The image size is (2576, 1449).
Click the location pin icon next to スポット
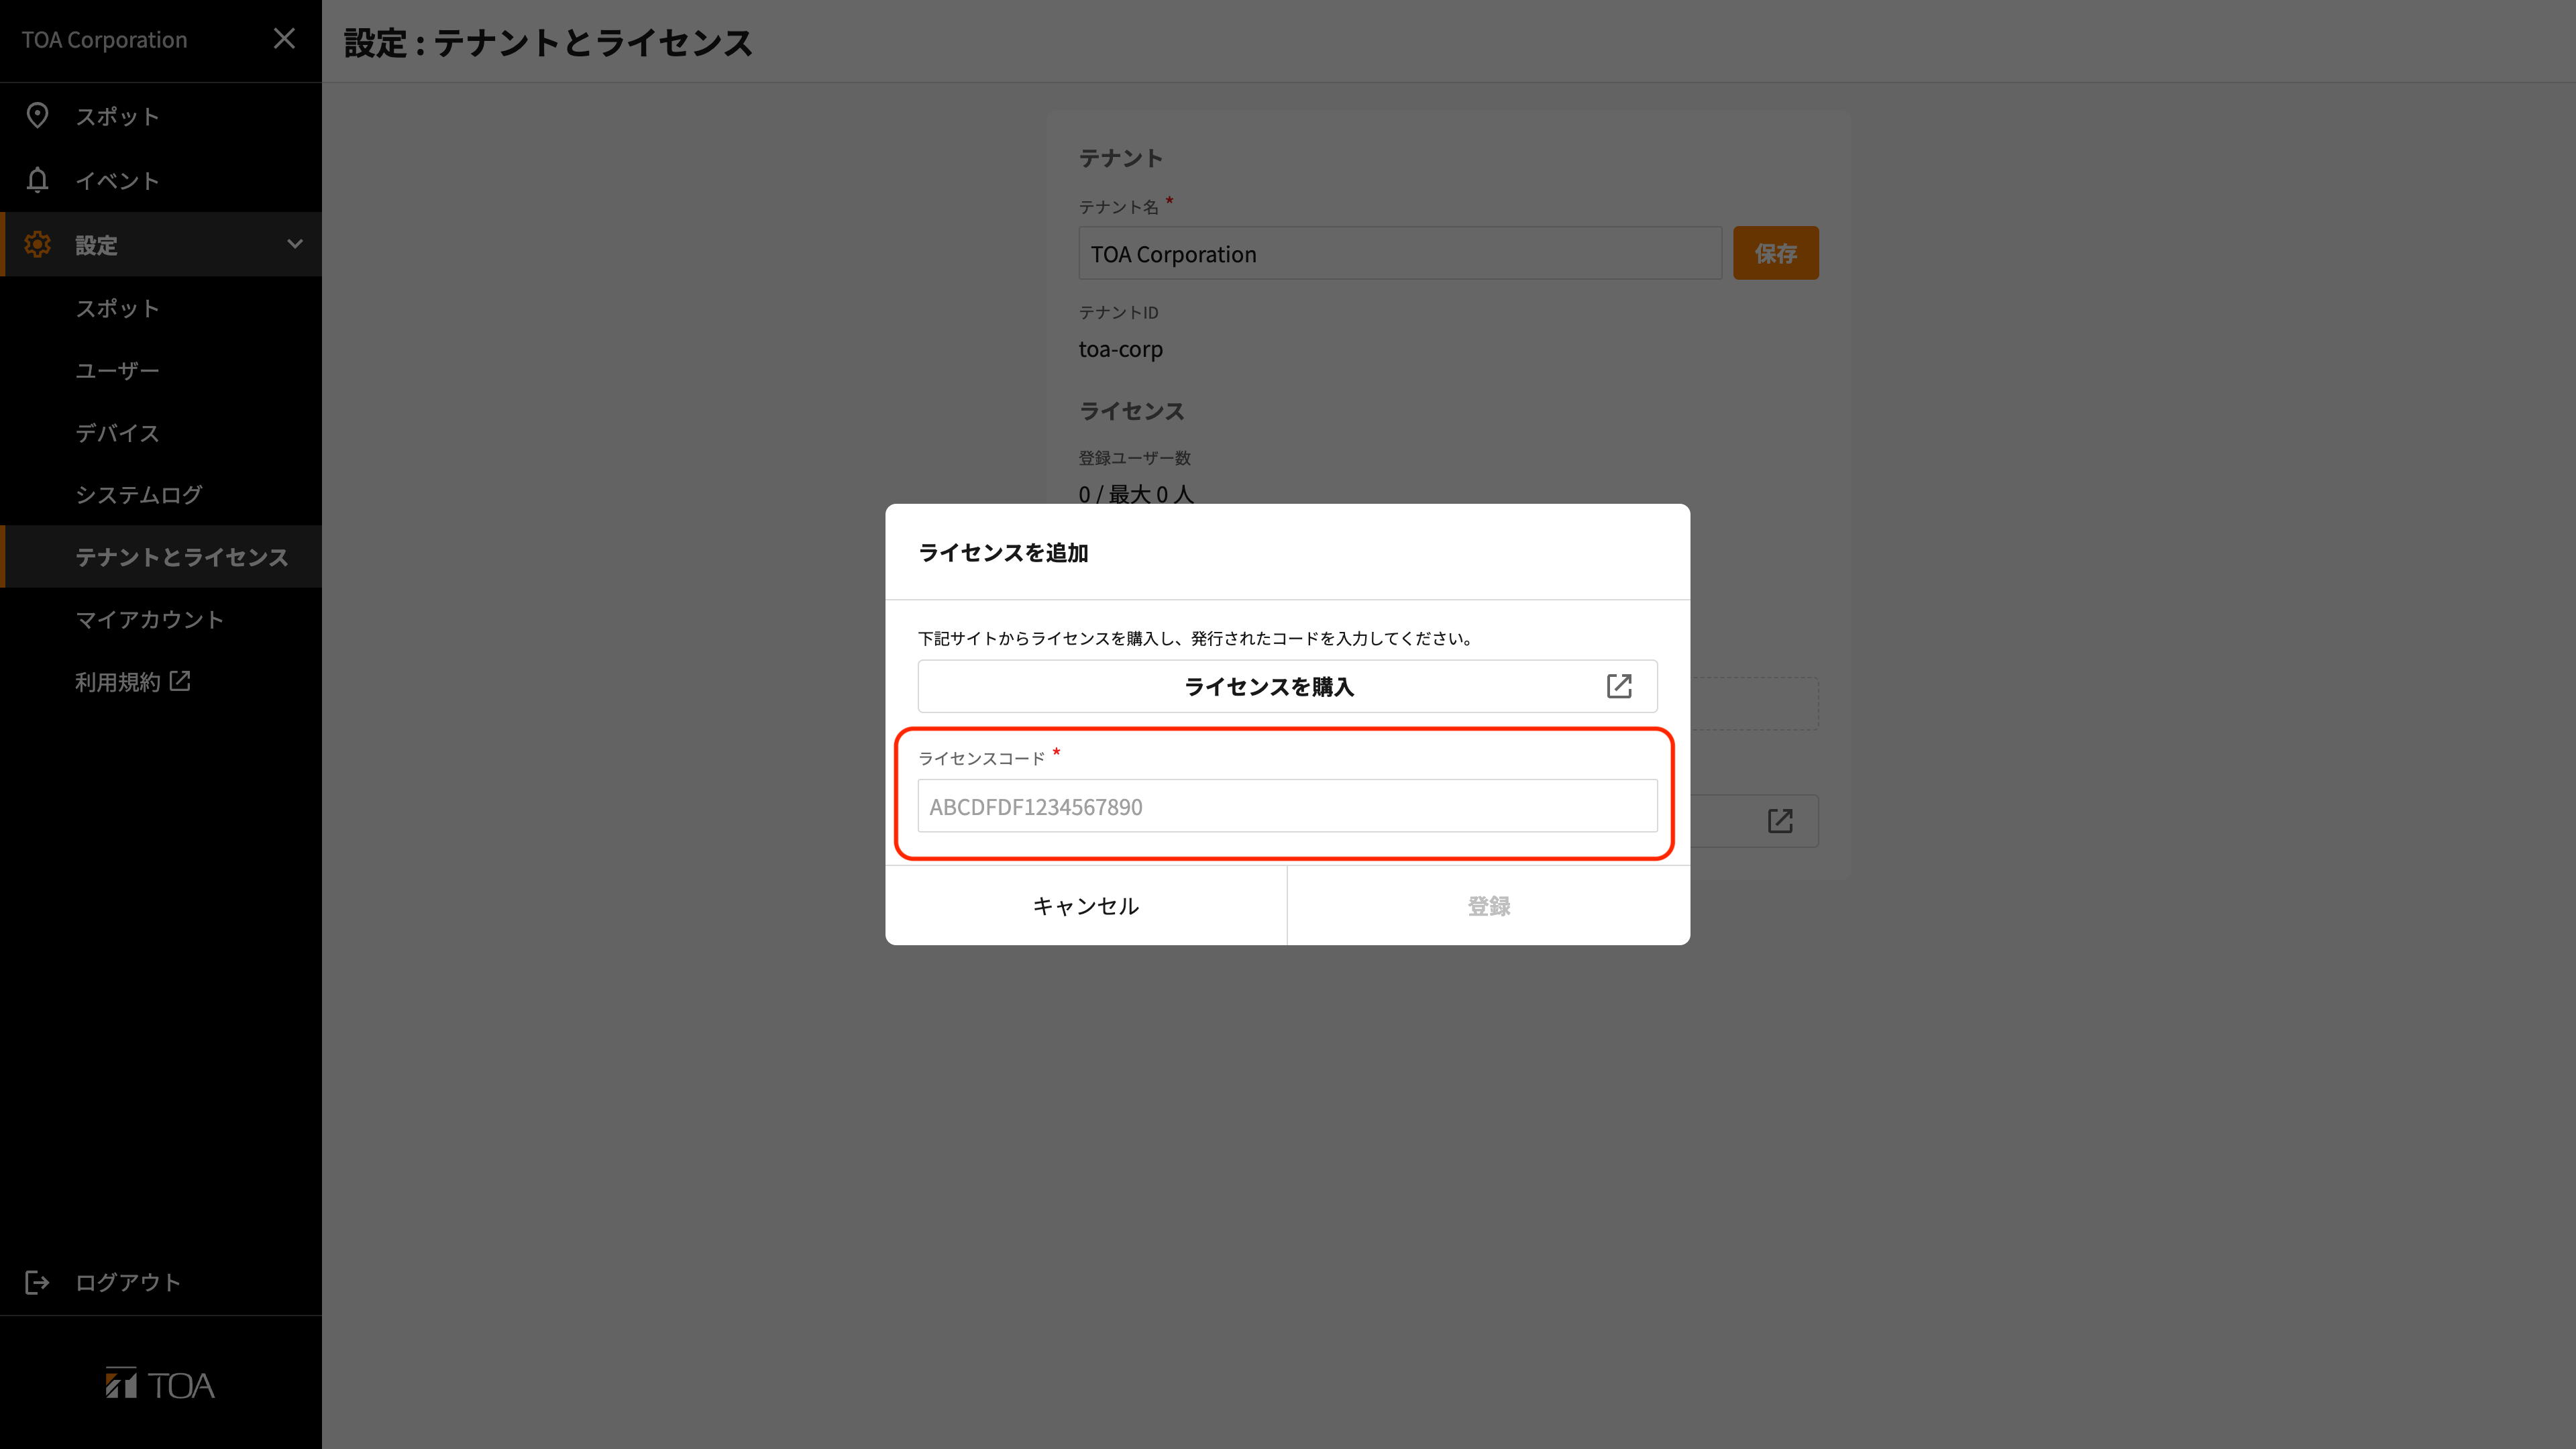pyautogui.click(x=37, y=116)
